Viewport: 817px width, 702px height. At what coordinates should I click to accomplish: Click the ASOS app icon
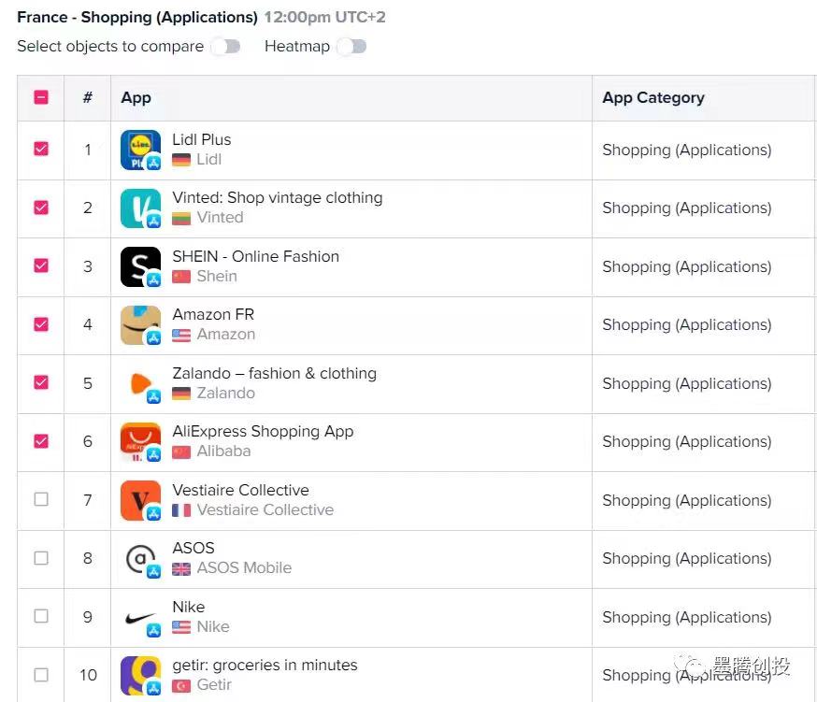140,558
